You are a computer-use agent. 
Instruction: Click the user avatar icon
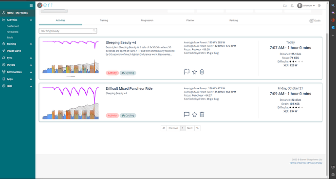(299, 5)
